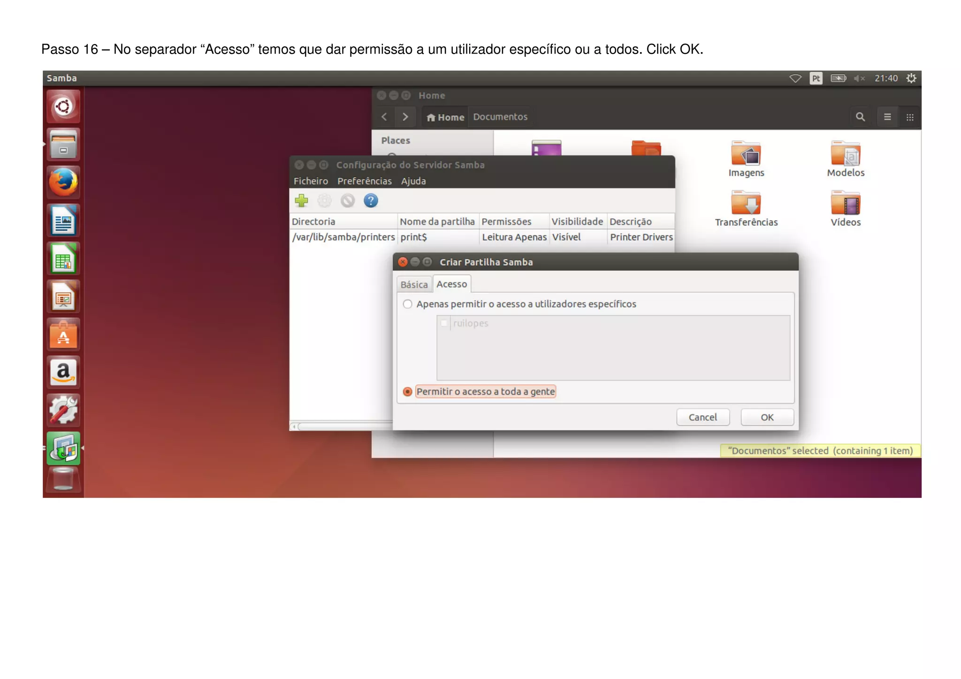Tick the ruilopes user checkbox
Image resolution: width=961 pixels, height=679 pixels.
(443, 323)
